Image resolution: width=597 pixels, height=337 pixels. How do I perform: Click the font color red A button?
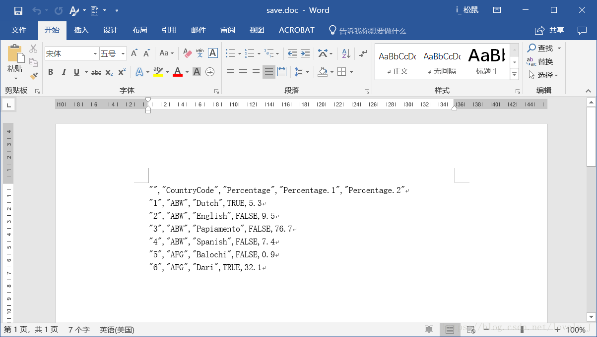tap(178, 72)
